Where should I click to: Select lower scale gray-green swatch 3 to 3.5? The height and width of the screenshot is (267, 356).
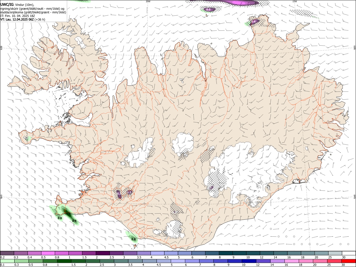[x=121, y=261]
